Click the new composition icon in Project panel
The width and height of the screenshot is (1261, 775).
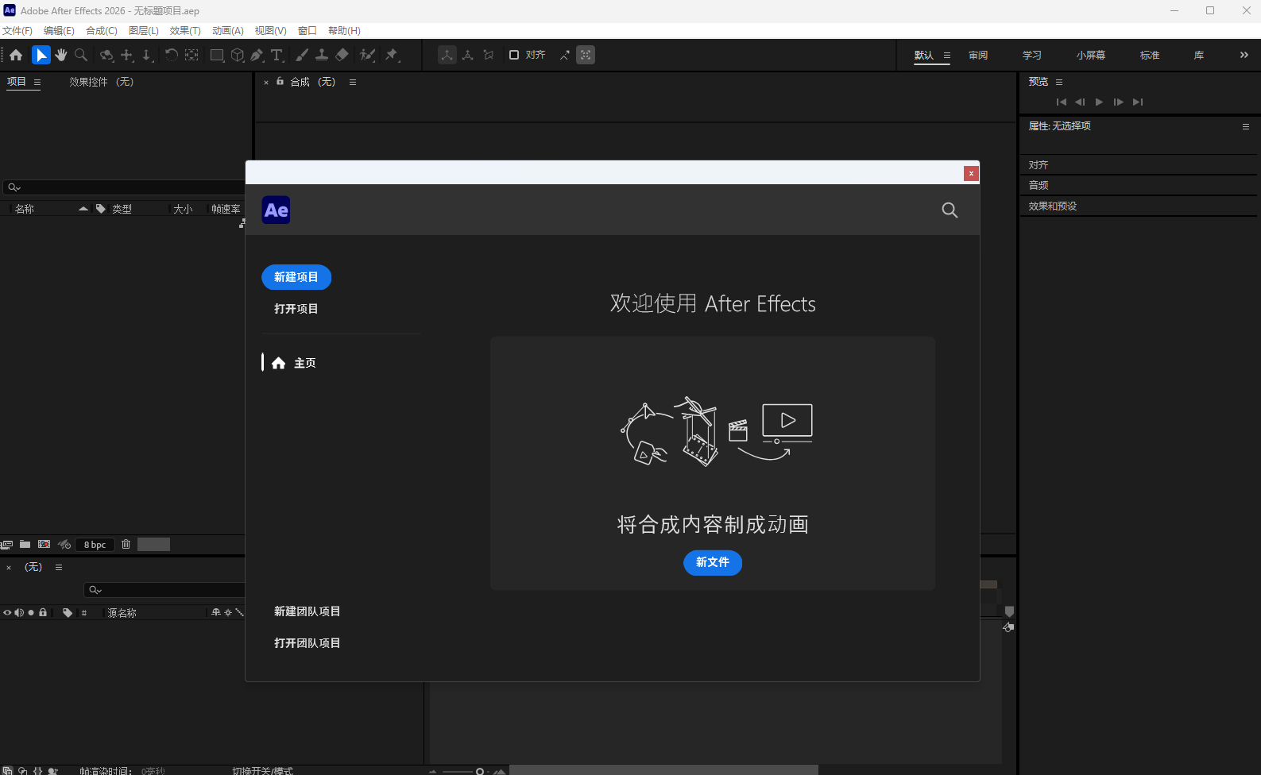click(44, 545)
